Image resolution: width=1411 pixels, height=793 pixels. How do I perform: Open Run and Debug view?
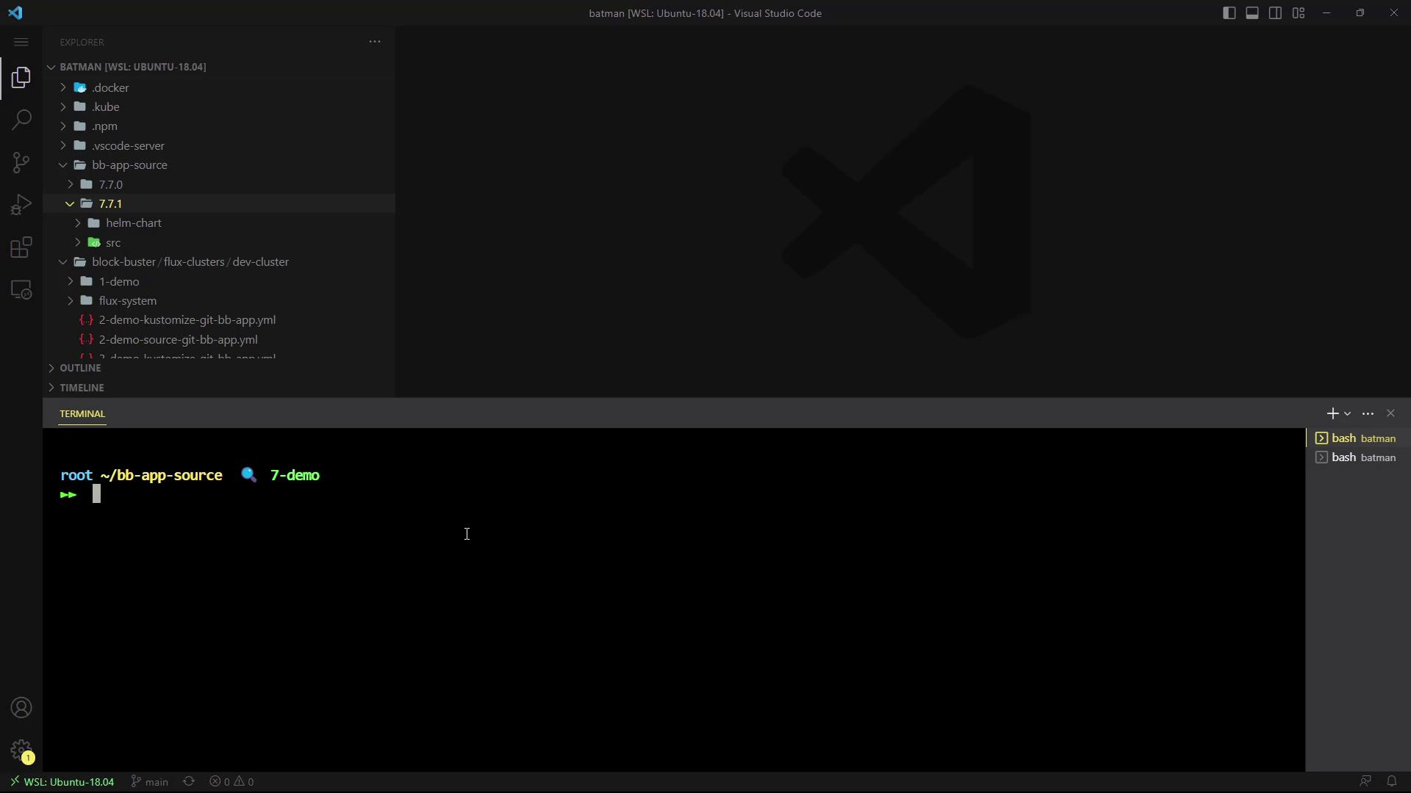tap(21, 205)
